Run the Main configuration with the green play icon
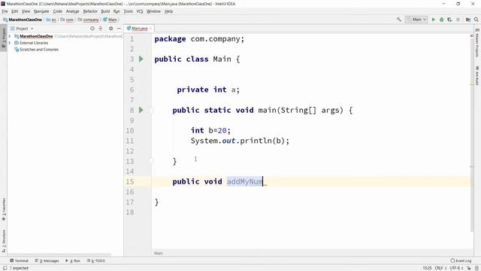Screen dimensions: 481x271 [434, 20]
